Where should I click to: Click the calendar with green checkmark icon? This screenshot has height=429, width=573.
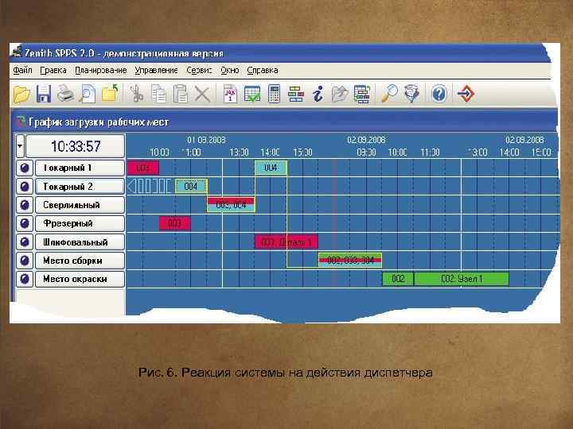pyautogui.click(x=252, y=94)
